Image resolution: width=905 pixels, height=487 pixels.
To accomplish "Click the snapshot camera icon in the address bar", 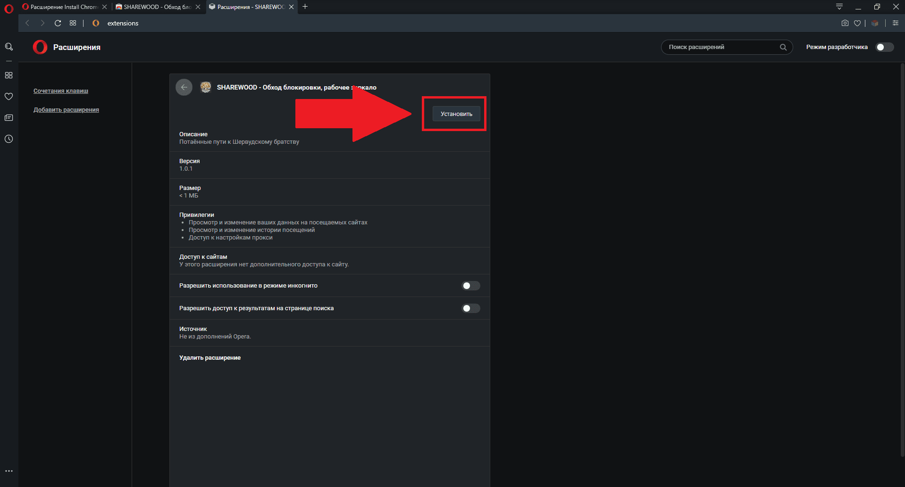I will click(845, 23).
